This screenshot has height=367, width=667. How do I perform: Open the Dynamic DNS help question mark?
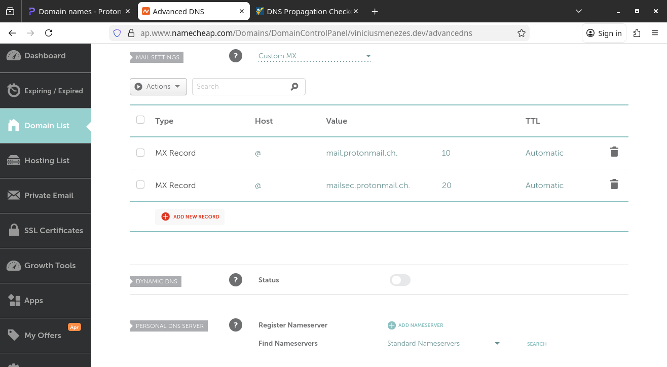236,280
